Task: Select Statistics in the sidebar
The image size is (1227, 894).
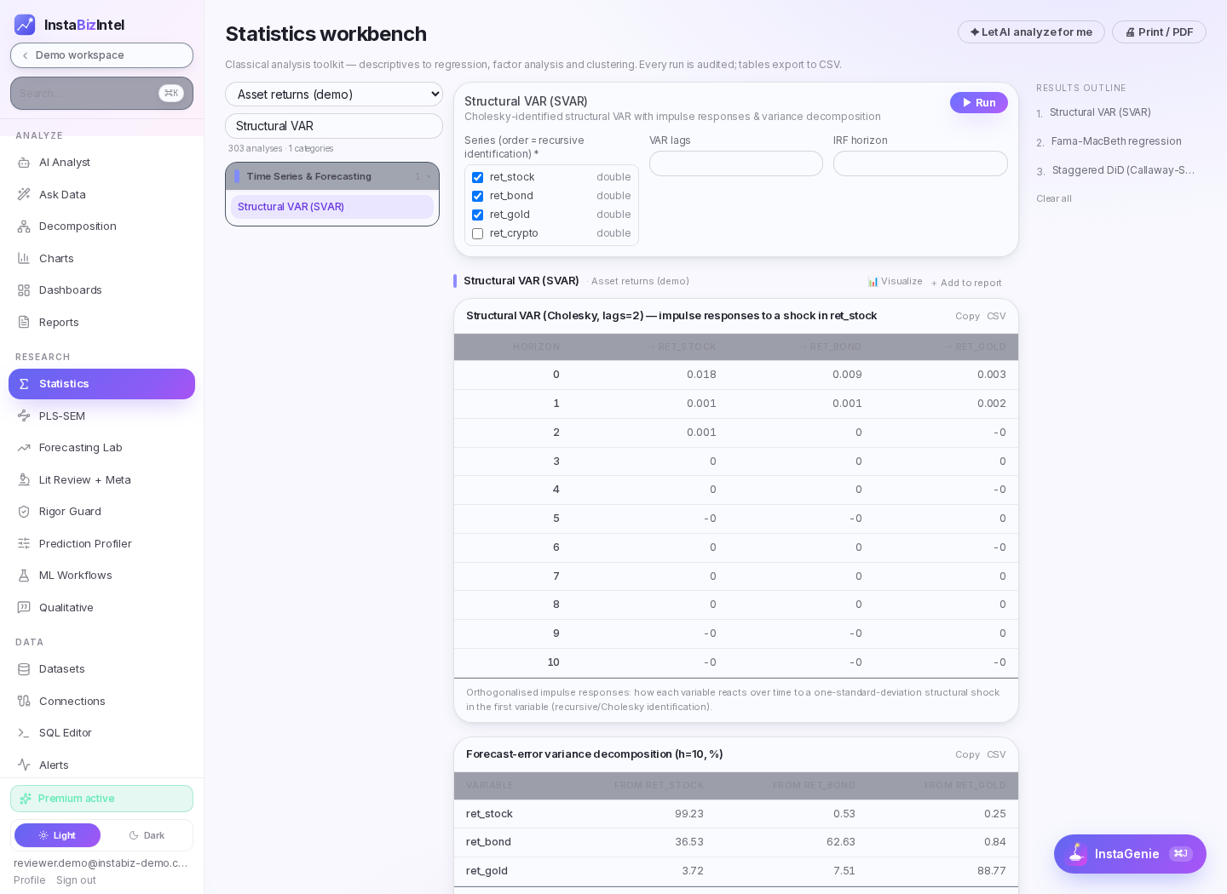Action: pos(101,384)
